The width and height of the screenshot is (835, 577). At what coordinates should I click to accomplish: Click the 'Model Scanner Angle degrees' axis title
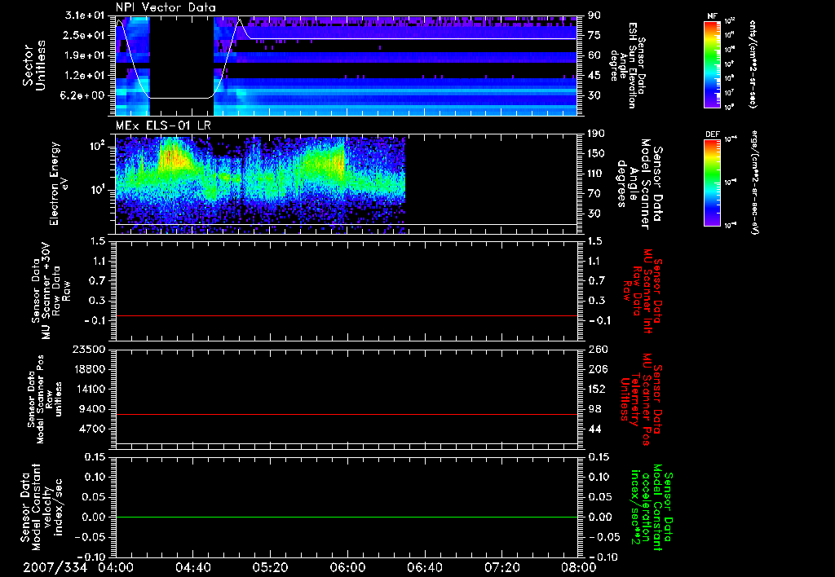(x=639, y=184)
